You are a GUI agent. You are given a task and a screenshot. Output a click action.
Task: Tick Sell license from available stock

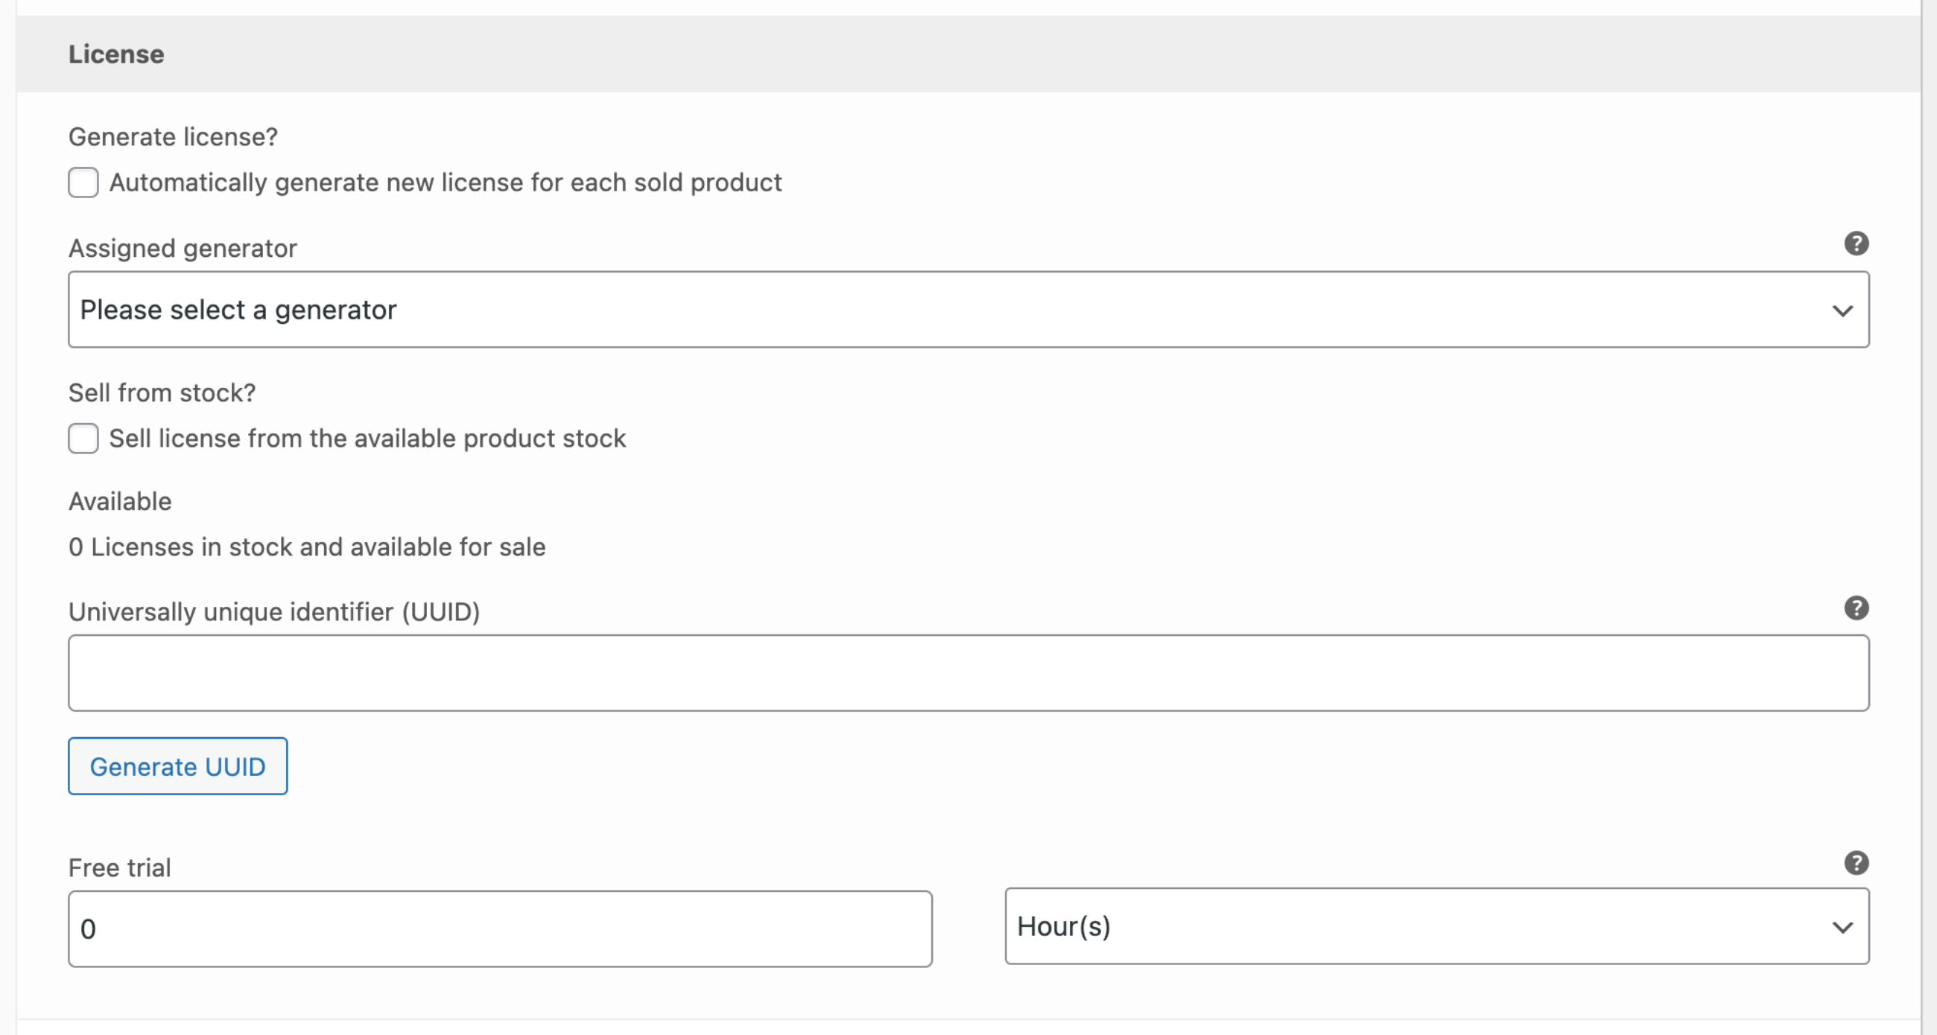pos(83,439)
